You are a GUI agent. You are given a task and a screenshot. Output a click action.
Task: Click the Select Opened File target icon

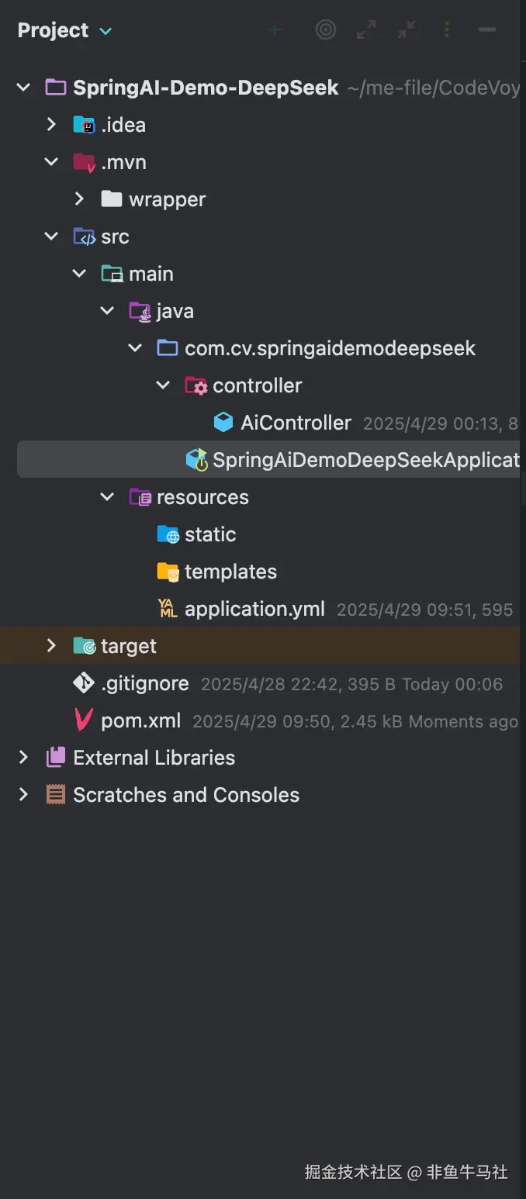tap(326, 30)
